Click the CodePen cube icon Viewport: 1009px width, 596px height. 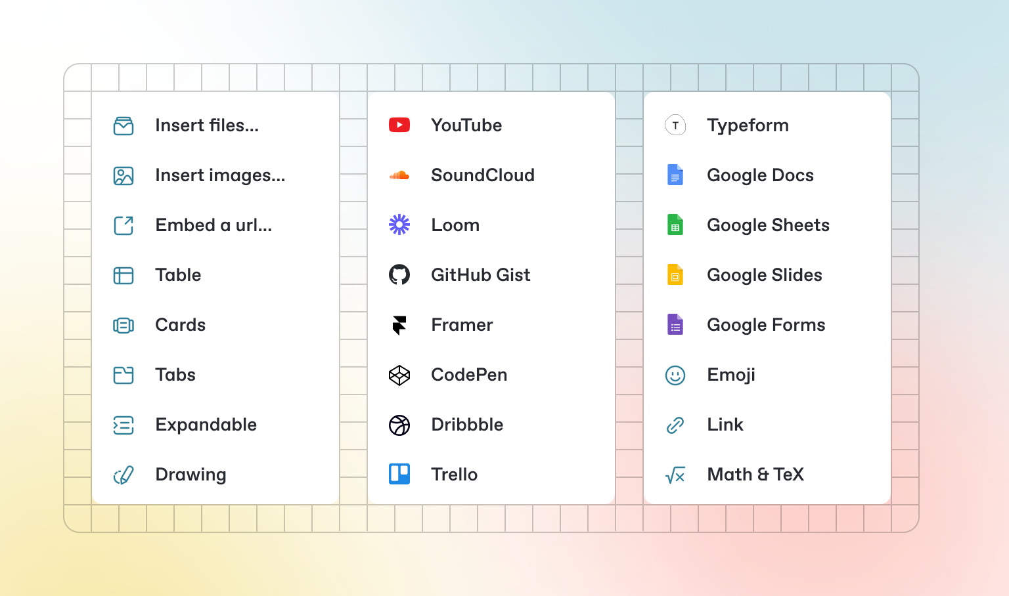[399, 375]
